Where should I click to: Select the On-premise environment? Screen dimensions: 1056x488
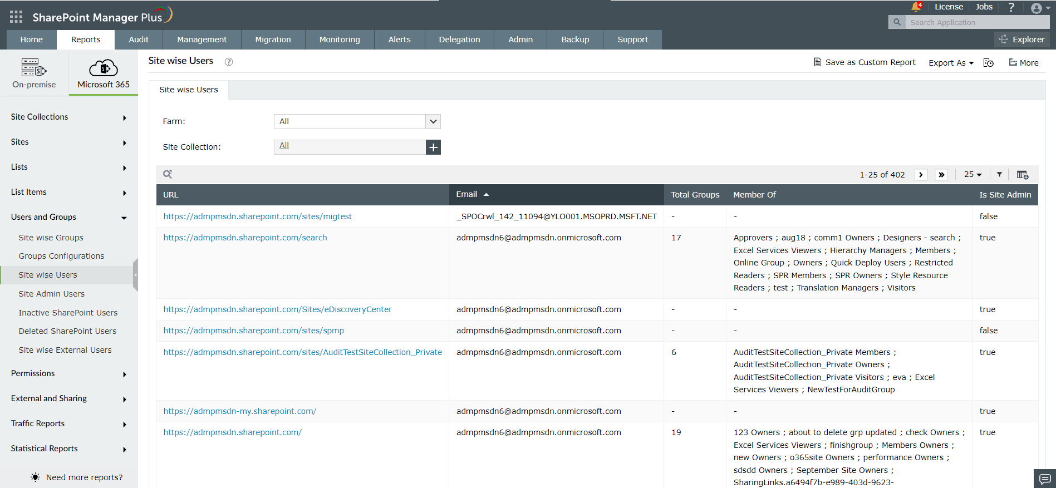point(34,73)
